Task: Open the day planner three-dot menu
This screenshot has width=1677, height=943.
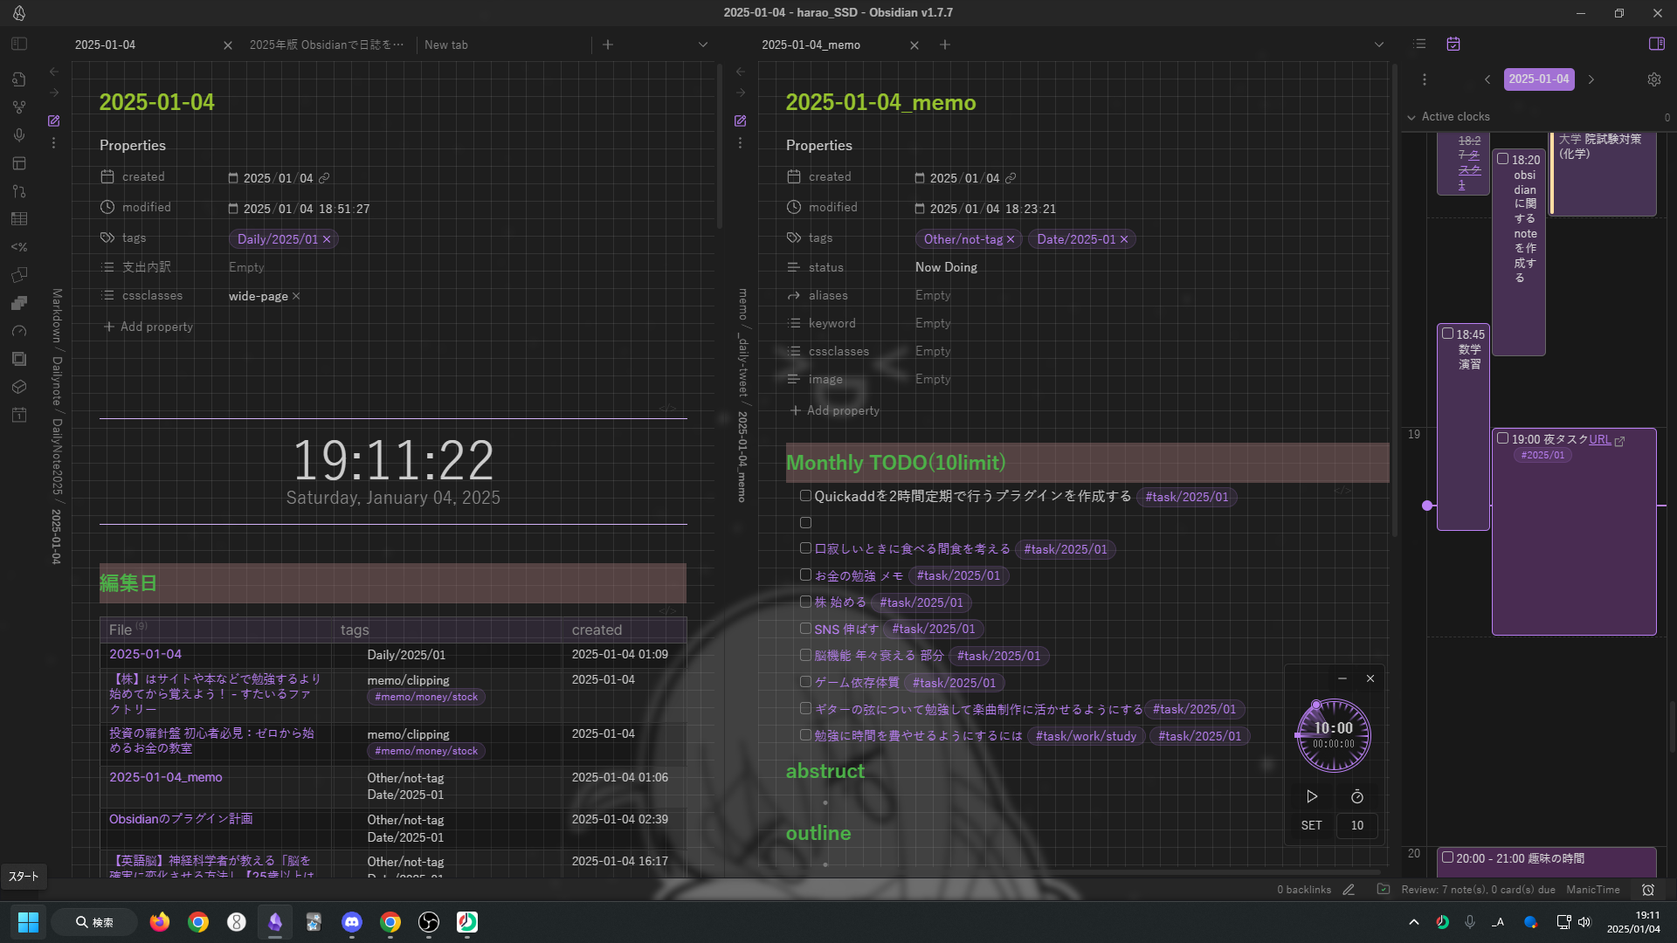Action: (x=1425, y=79)
